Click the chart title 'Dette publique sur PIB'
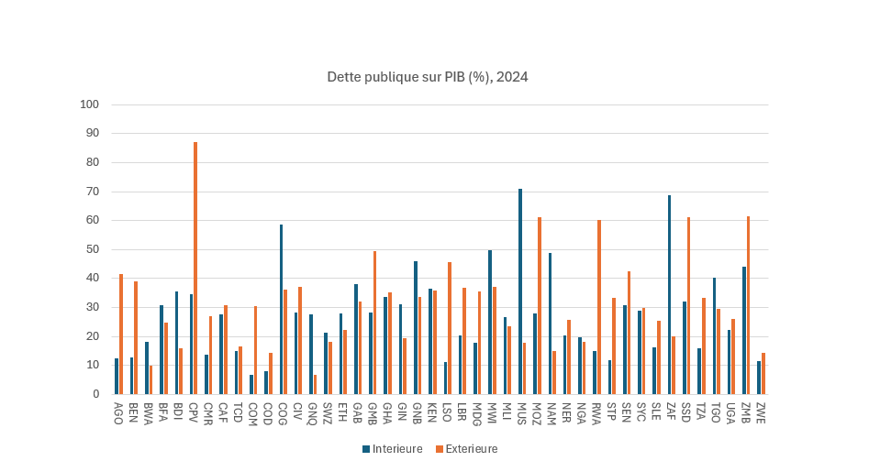This screenshot has height=472, width=869. (428, 77)
